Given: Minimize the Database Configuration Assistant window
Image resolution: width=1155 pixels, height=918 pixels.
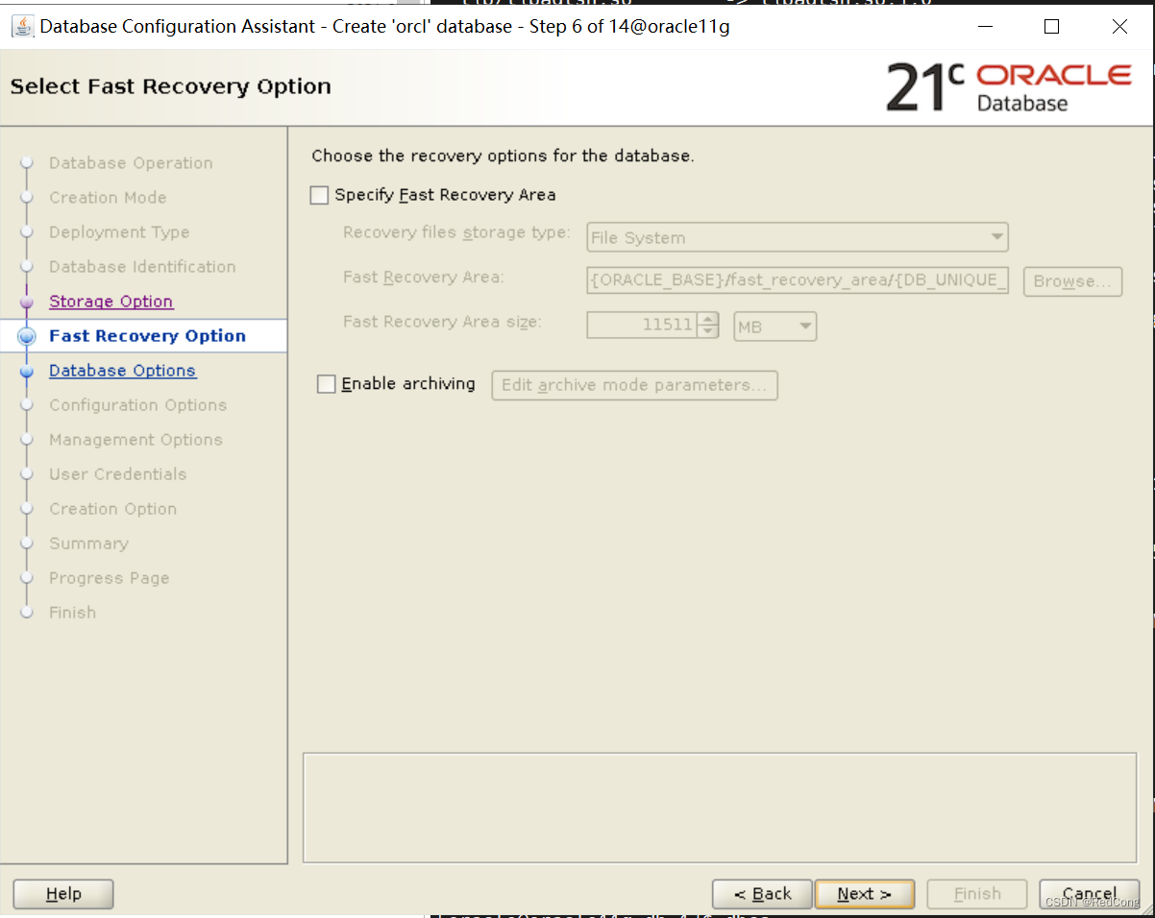Looking at the screenshot, I should click(984, 27).
